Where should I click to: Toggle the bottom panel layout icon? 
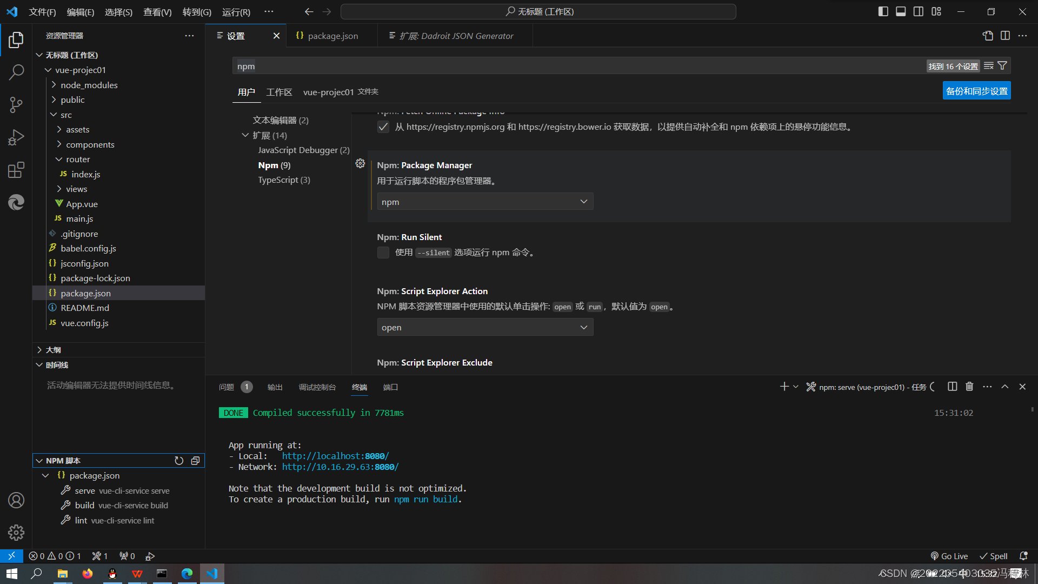[x=901, y=11]
